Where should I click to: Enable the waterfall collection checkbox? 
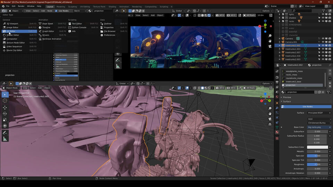(283, 32)
